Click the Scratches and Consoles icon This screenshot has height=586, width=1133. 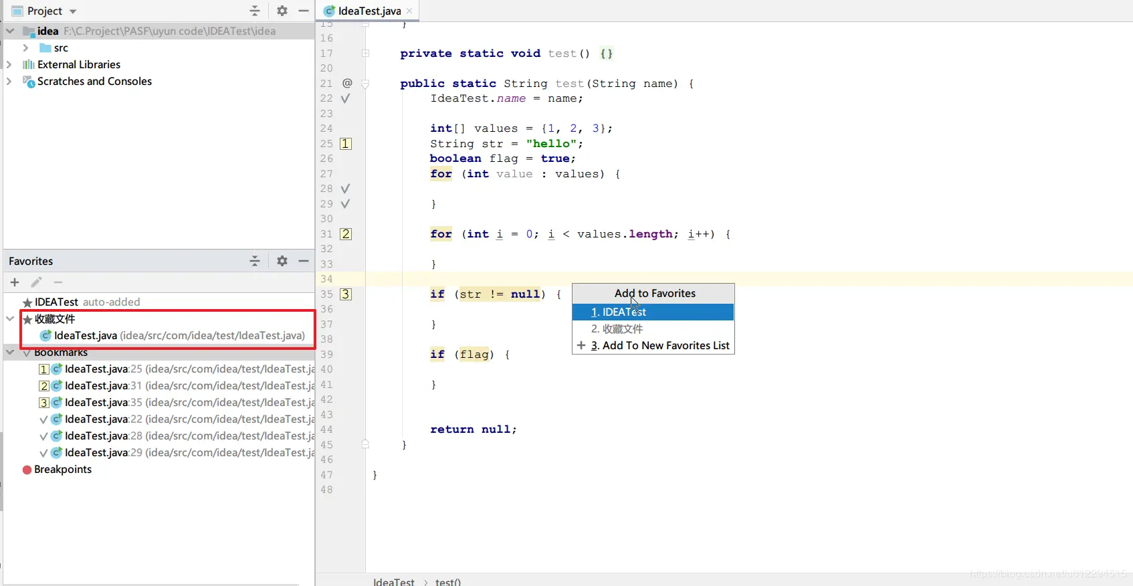pyautogui.click(x=29, y=82)
